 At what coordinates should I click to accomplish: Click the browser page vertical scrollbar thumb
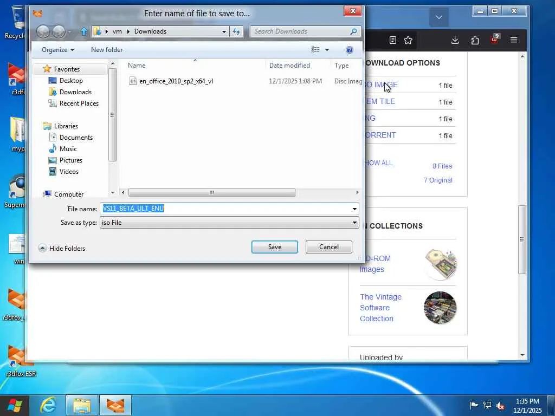(x=522, y=239)
